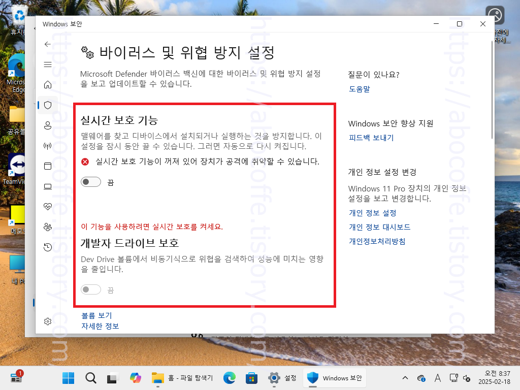Expand hidden system tray icons

(405, 378)
